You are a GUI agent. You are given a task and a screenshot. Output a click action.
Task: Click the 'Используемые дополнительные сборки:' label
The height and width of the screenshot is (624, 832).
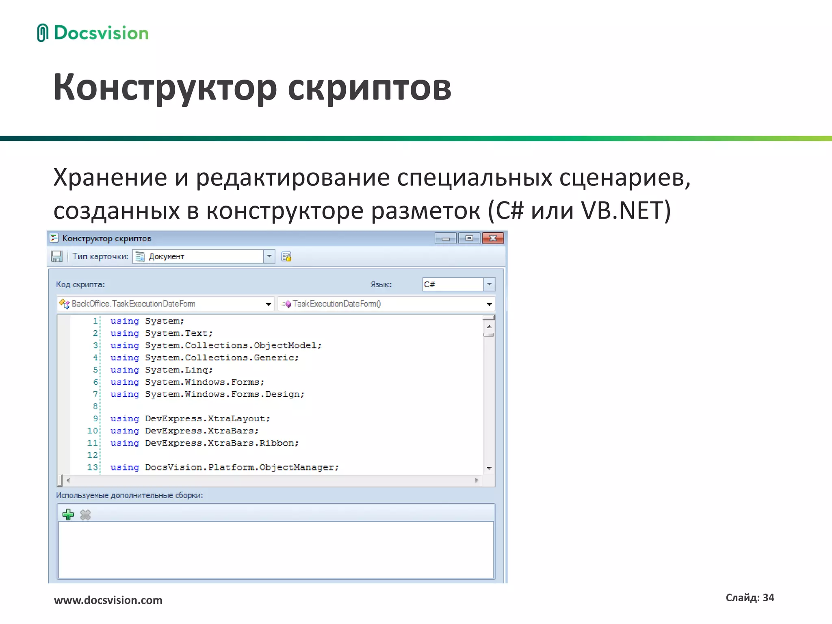129,495
